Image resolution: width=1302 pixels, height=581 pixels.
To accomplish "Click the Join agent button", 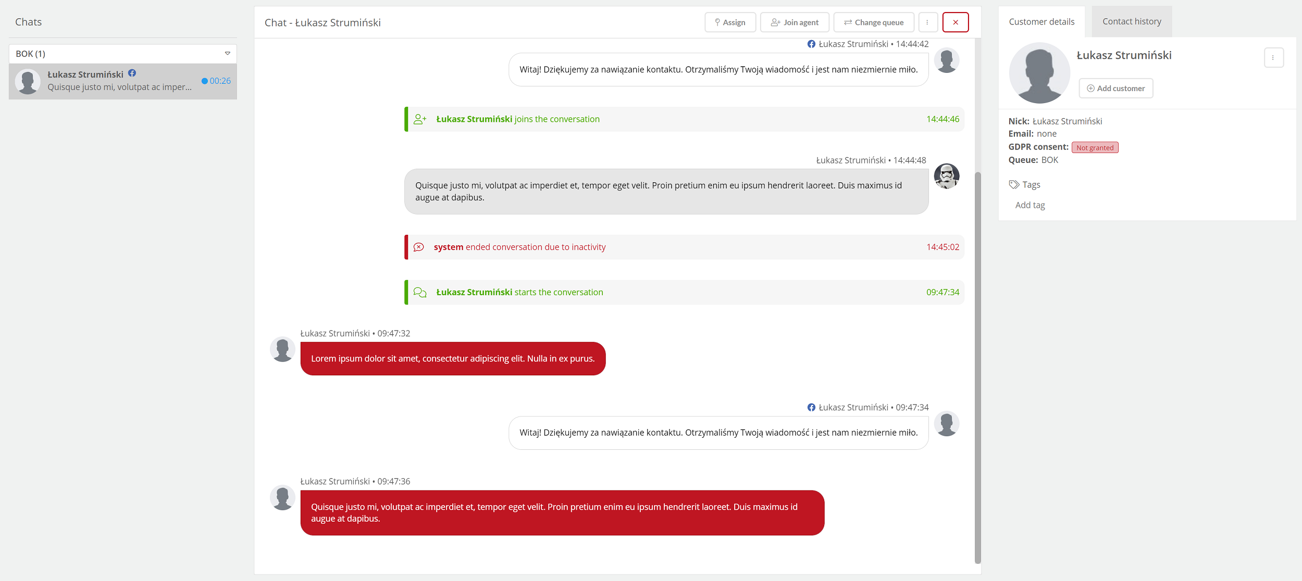I will click(795, 22).
